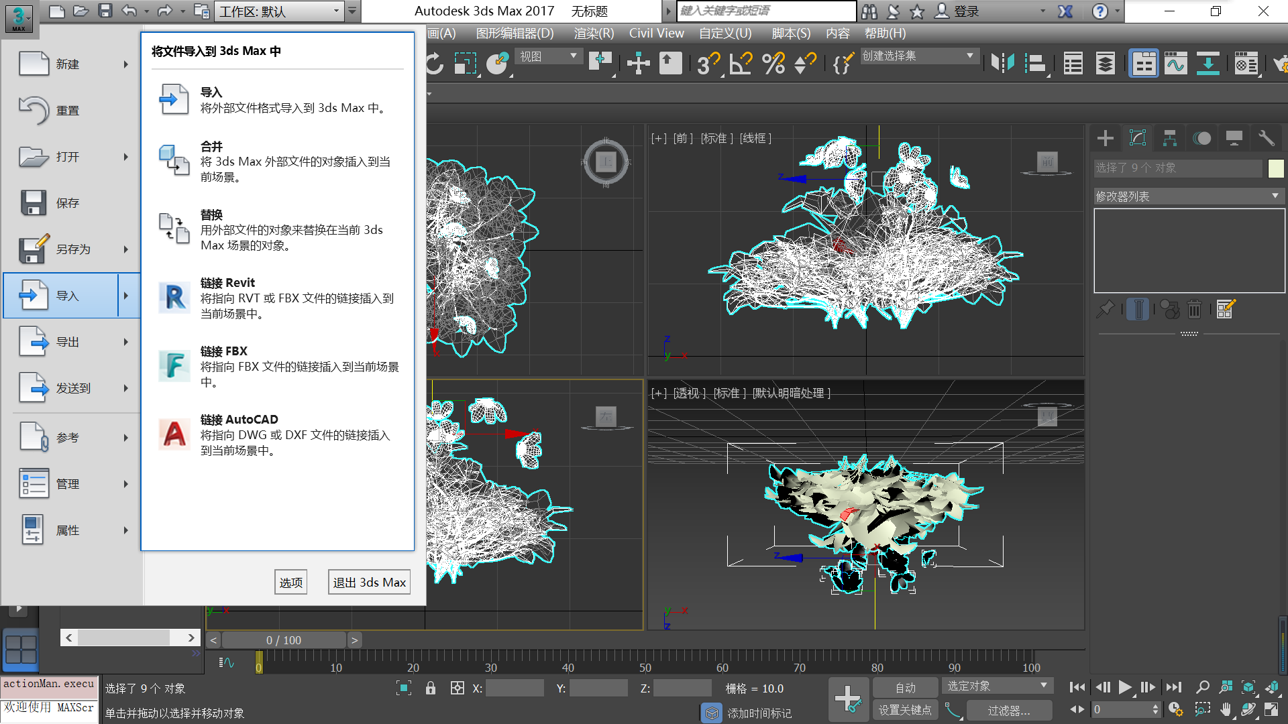
Task: Remove modifier using the trash icon
Action: (1194, 309)
